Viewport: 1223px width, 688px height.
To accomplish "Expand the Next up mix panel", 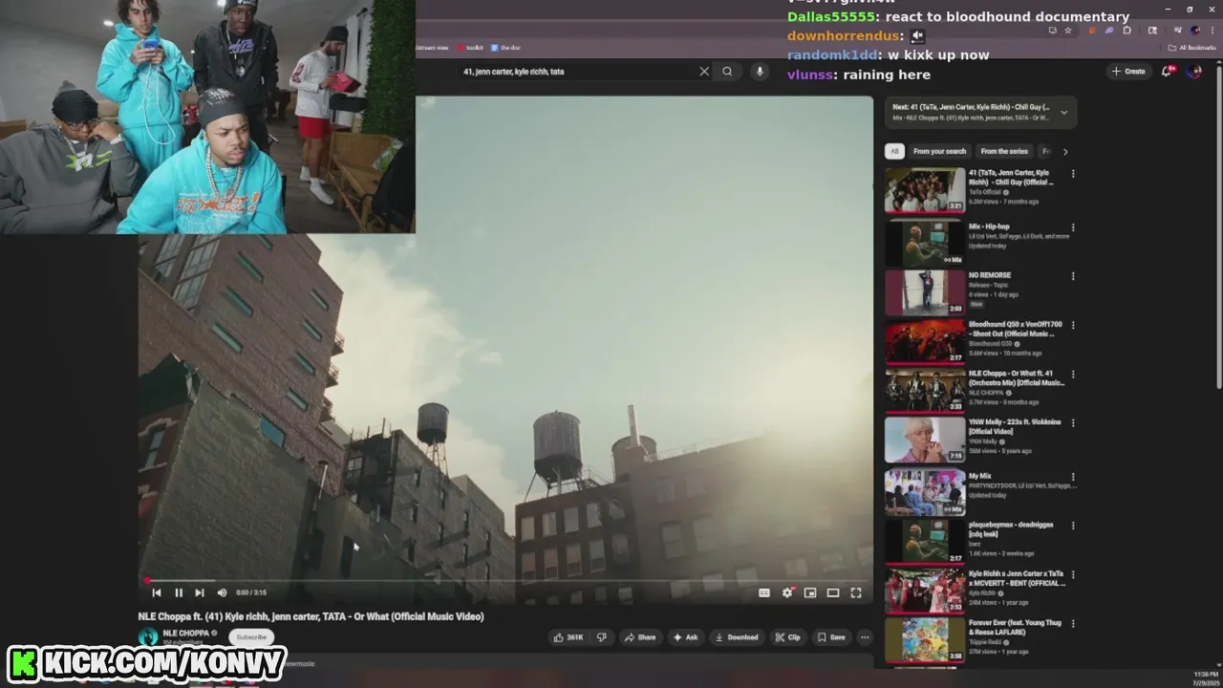I will click(x=1064, y=112).
